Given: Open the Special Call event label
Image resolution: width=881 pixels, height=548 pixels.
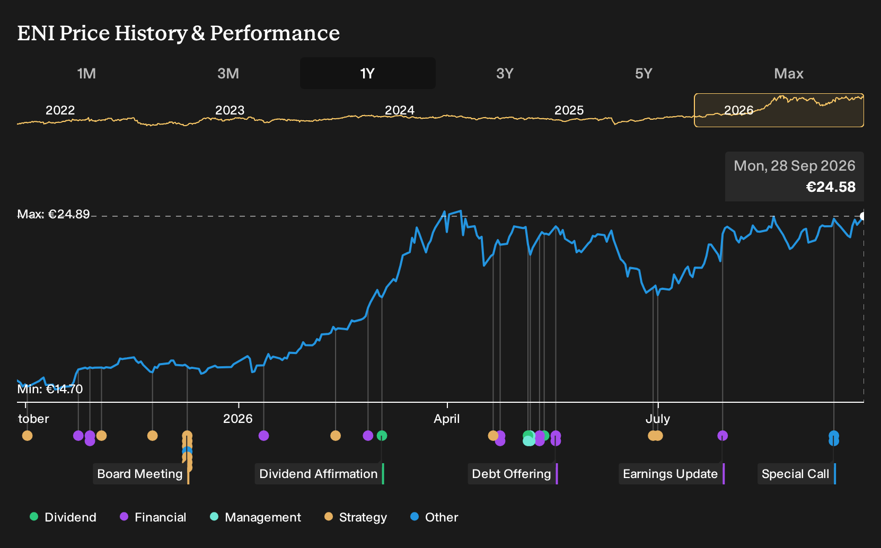Looking at the screenshot, I should pos(796,474).
